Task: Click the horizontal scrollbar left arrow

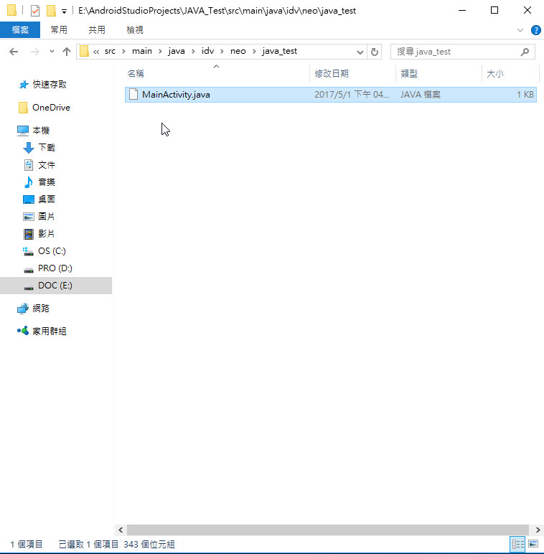Action: tap(121, 530)
